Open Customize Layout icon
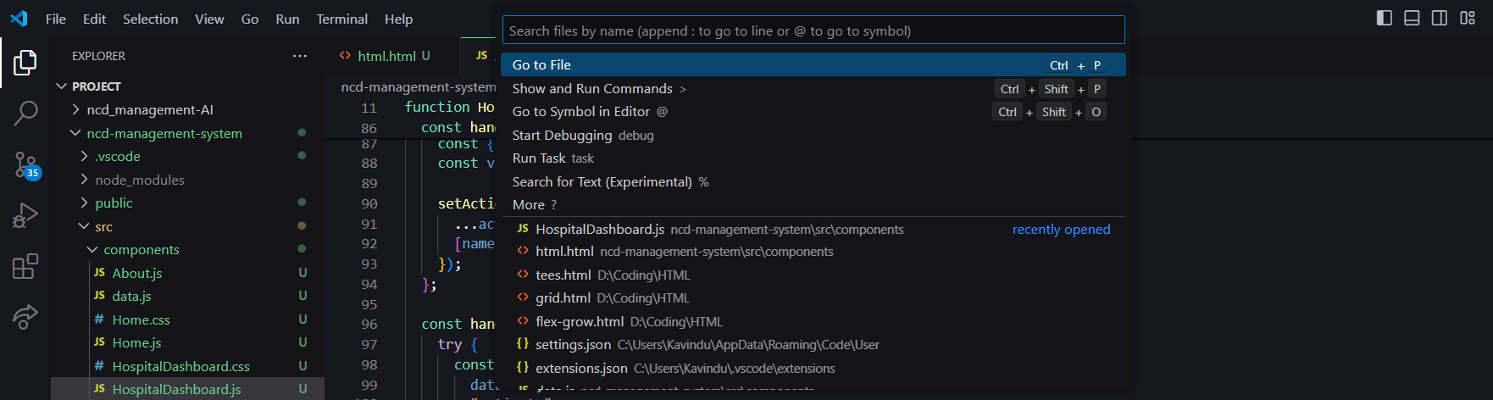 (x=1468, y=18)
